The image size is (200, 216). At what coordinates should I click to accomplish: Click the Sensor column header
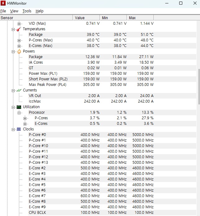(36, 18)
